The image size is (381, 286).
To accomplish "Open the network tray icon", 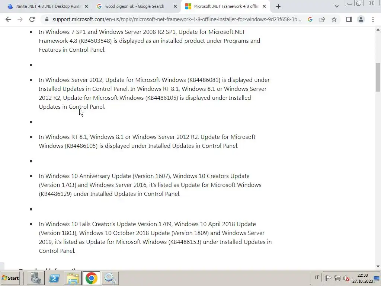I will click(337, 278).
